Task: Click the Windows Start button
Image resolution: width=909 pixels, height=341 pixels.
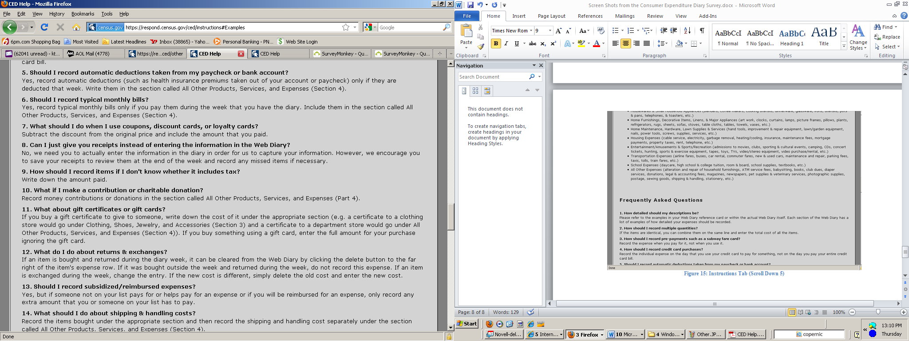Action: pos(467,323)
